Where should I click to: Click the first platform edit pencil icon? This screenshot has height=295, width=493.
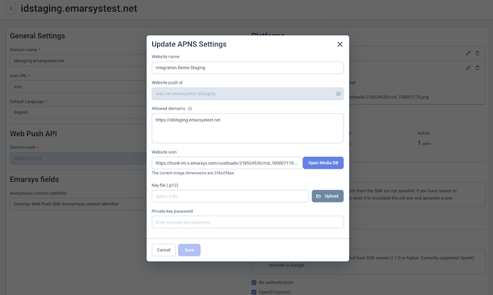(x=468, y=53)
